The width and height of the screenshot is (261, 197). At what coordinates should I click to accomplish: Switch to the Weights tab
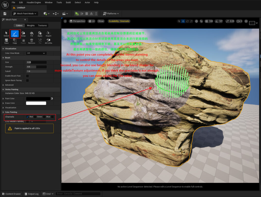point(31,25)
